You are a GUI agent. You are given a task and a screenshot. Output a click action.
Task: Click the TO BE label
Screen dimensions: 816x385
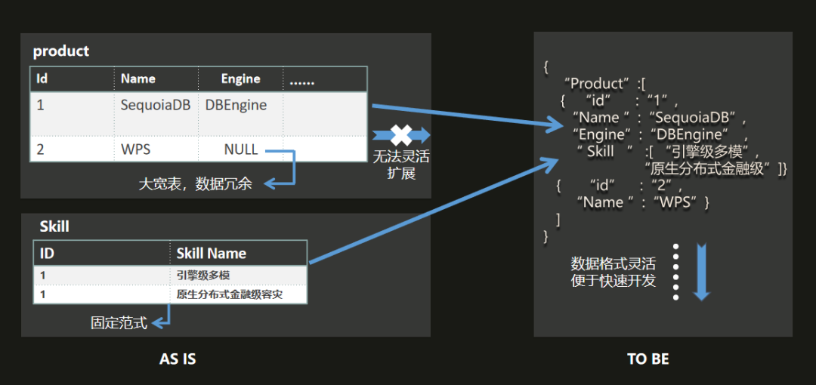pos(648,359)
